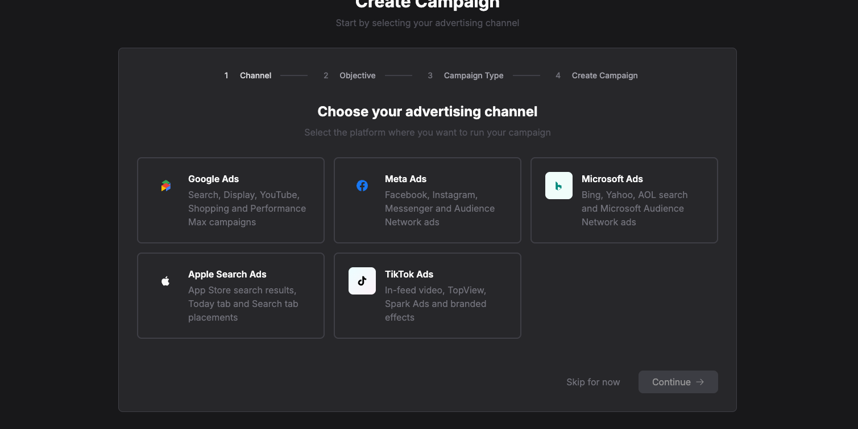The image size is (858, 429).
Task: Click the description beginning 'In-feed video, TopView'
Action: point(436,304)
